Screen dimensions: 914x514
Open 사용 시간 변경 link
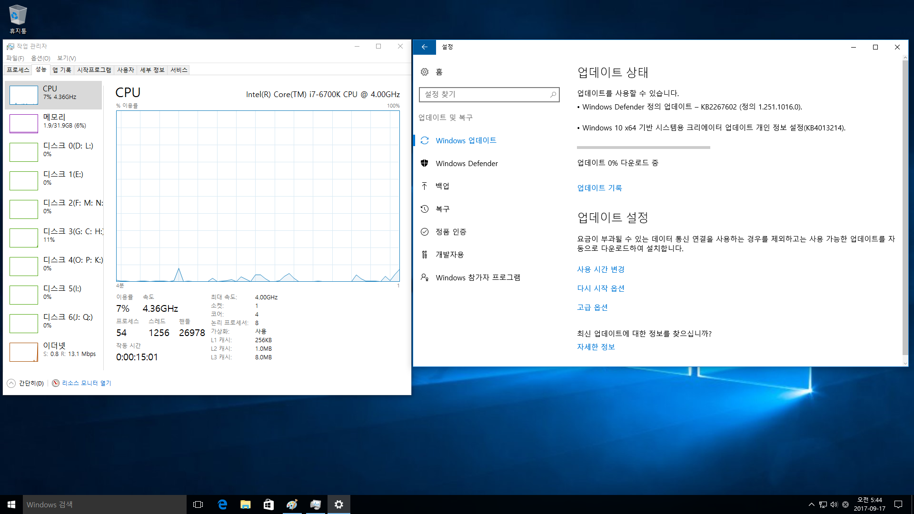point(601,269)
